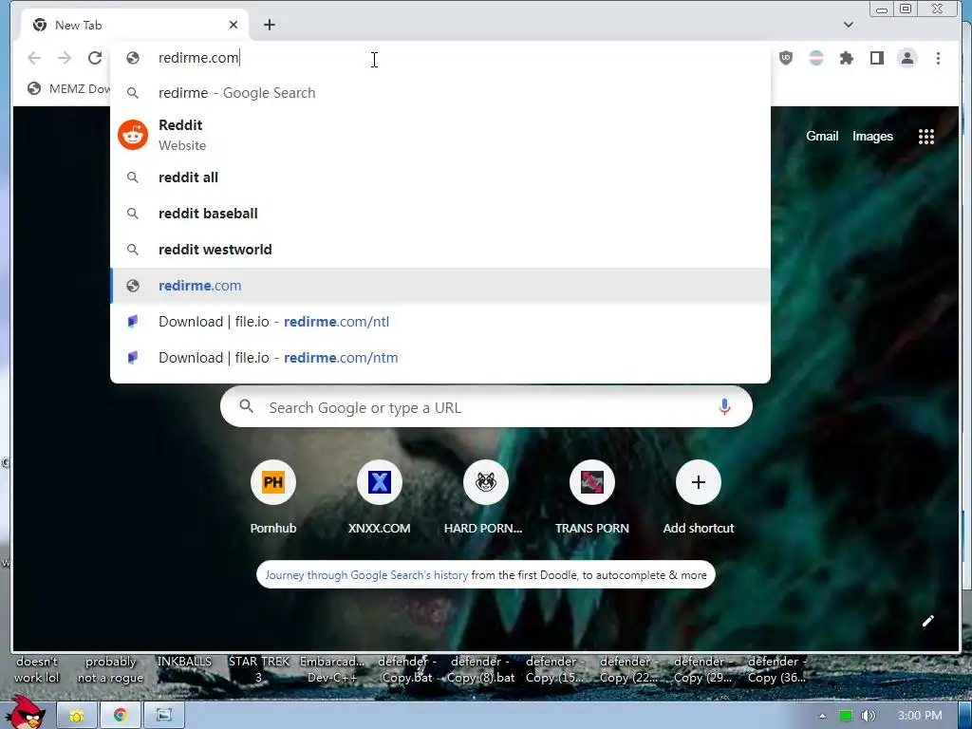
Task: Focus the Search Google or type a URL box
Action: click(486, 407)
